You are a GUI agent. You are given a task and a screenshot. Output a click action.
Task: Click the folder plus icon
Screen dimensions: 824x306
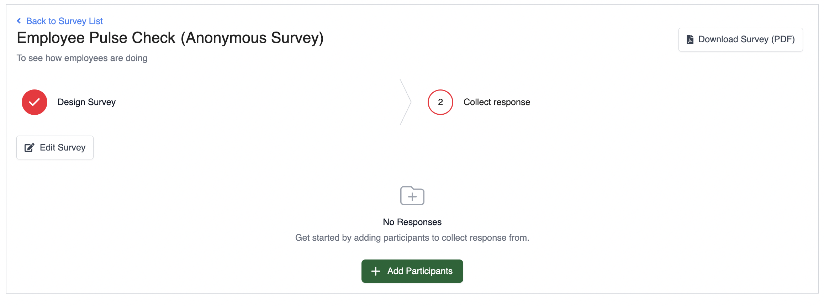tap(412, 196)
